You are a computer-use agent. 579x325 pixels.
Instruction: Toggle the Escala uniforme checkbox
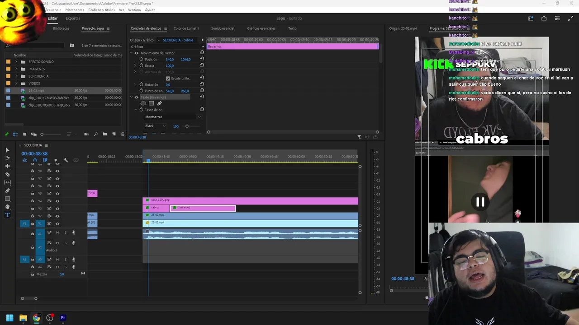[x=168, y=78]
